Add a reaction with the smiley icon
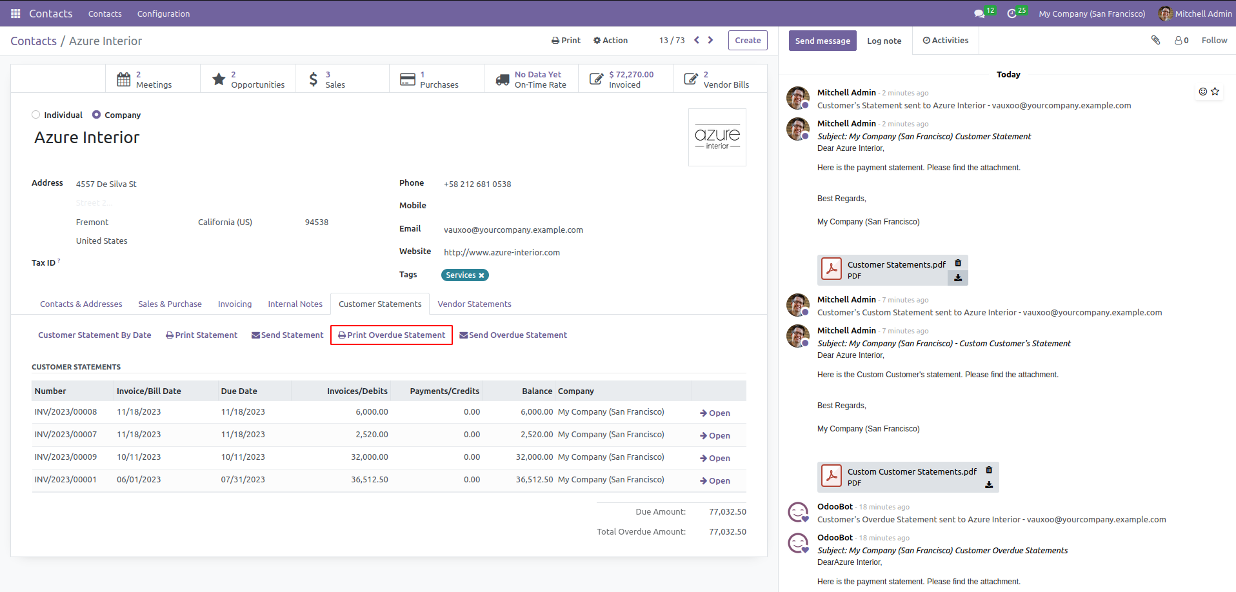 1202,92
